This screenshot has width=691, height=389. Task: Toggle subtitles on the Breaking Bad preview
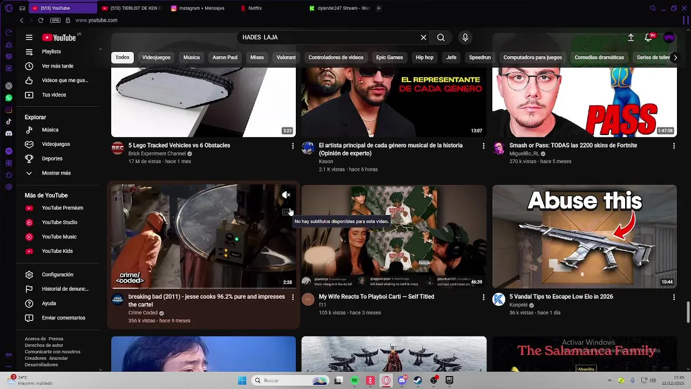(286, 212)
